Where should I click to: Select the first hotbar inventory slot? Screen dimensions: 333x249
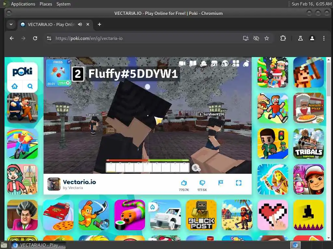pos(111,168)
